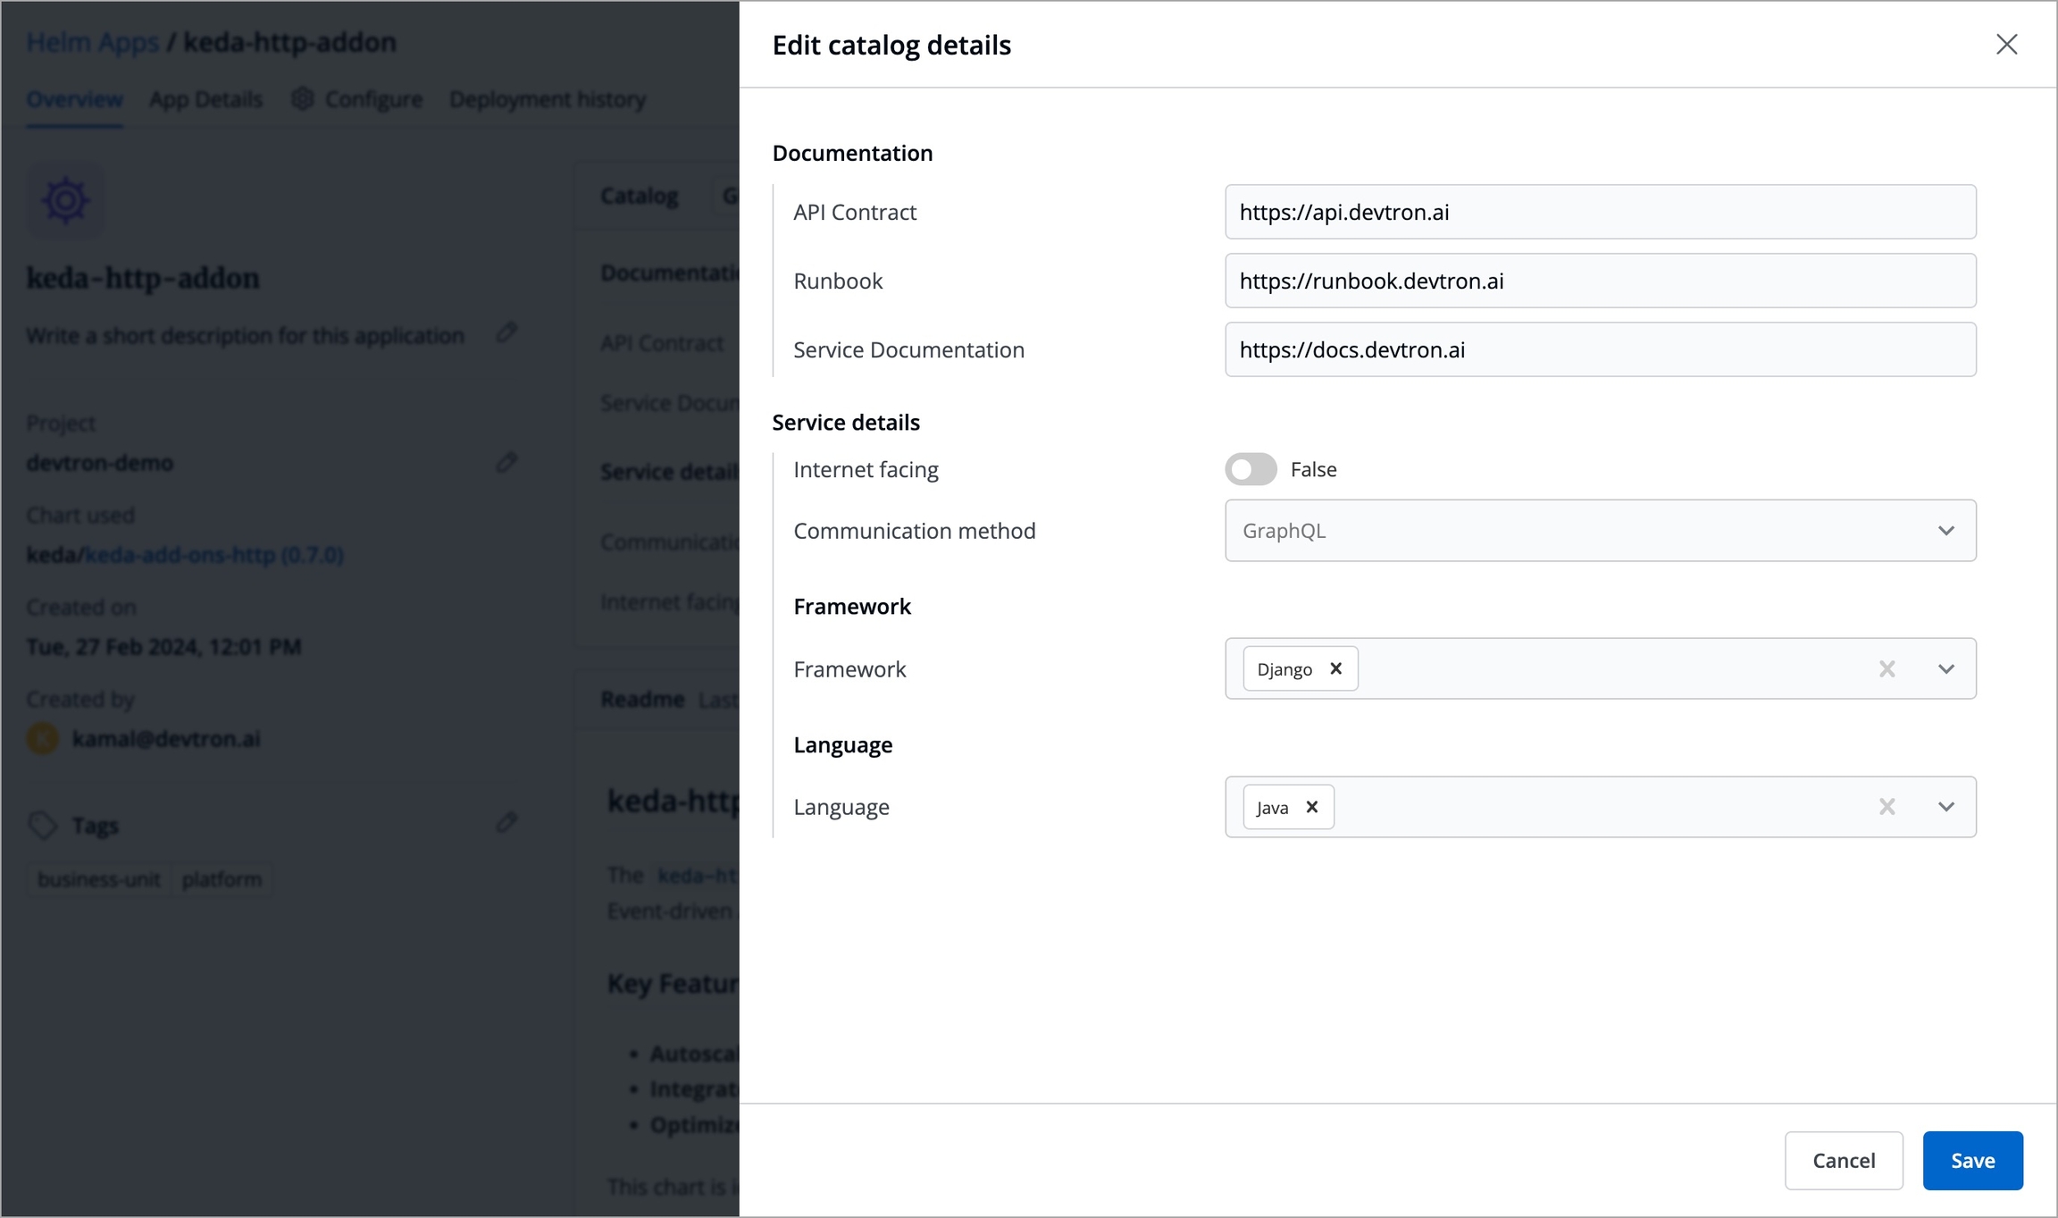The height and width of the screenshot is (1218, 2058).
Task: Open the keda-add-ons-http chart link
Action: pyautogui.click(x=213, y=555)
